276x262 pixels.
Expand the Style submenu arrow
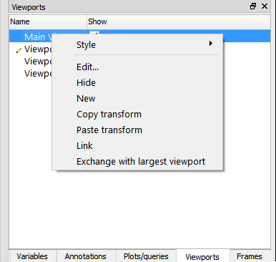tap(211, 44)
